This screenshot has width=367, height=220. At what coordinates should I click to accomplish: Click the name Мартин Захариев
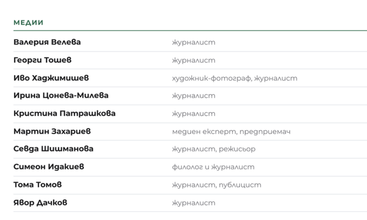coord(52,131)
